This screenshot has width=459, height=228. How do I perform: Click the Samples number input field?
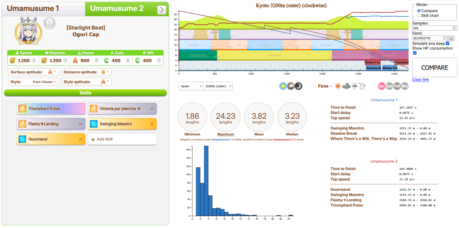(x=432, y=28)
